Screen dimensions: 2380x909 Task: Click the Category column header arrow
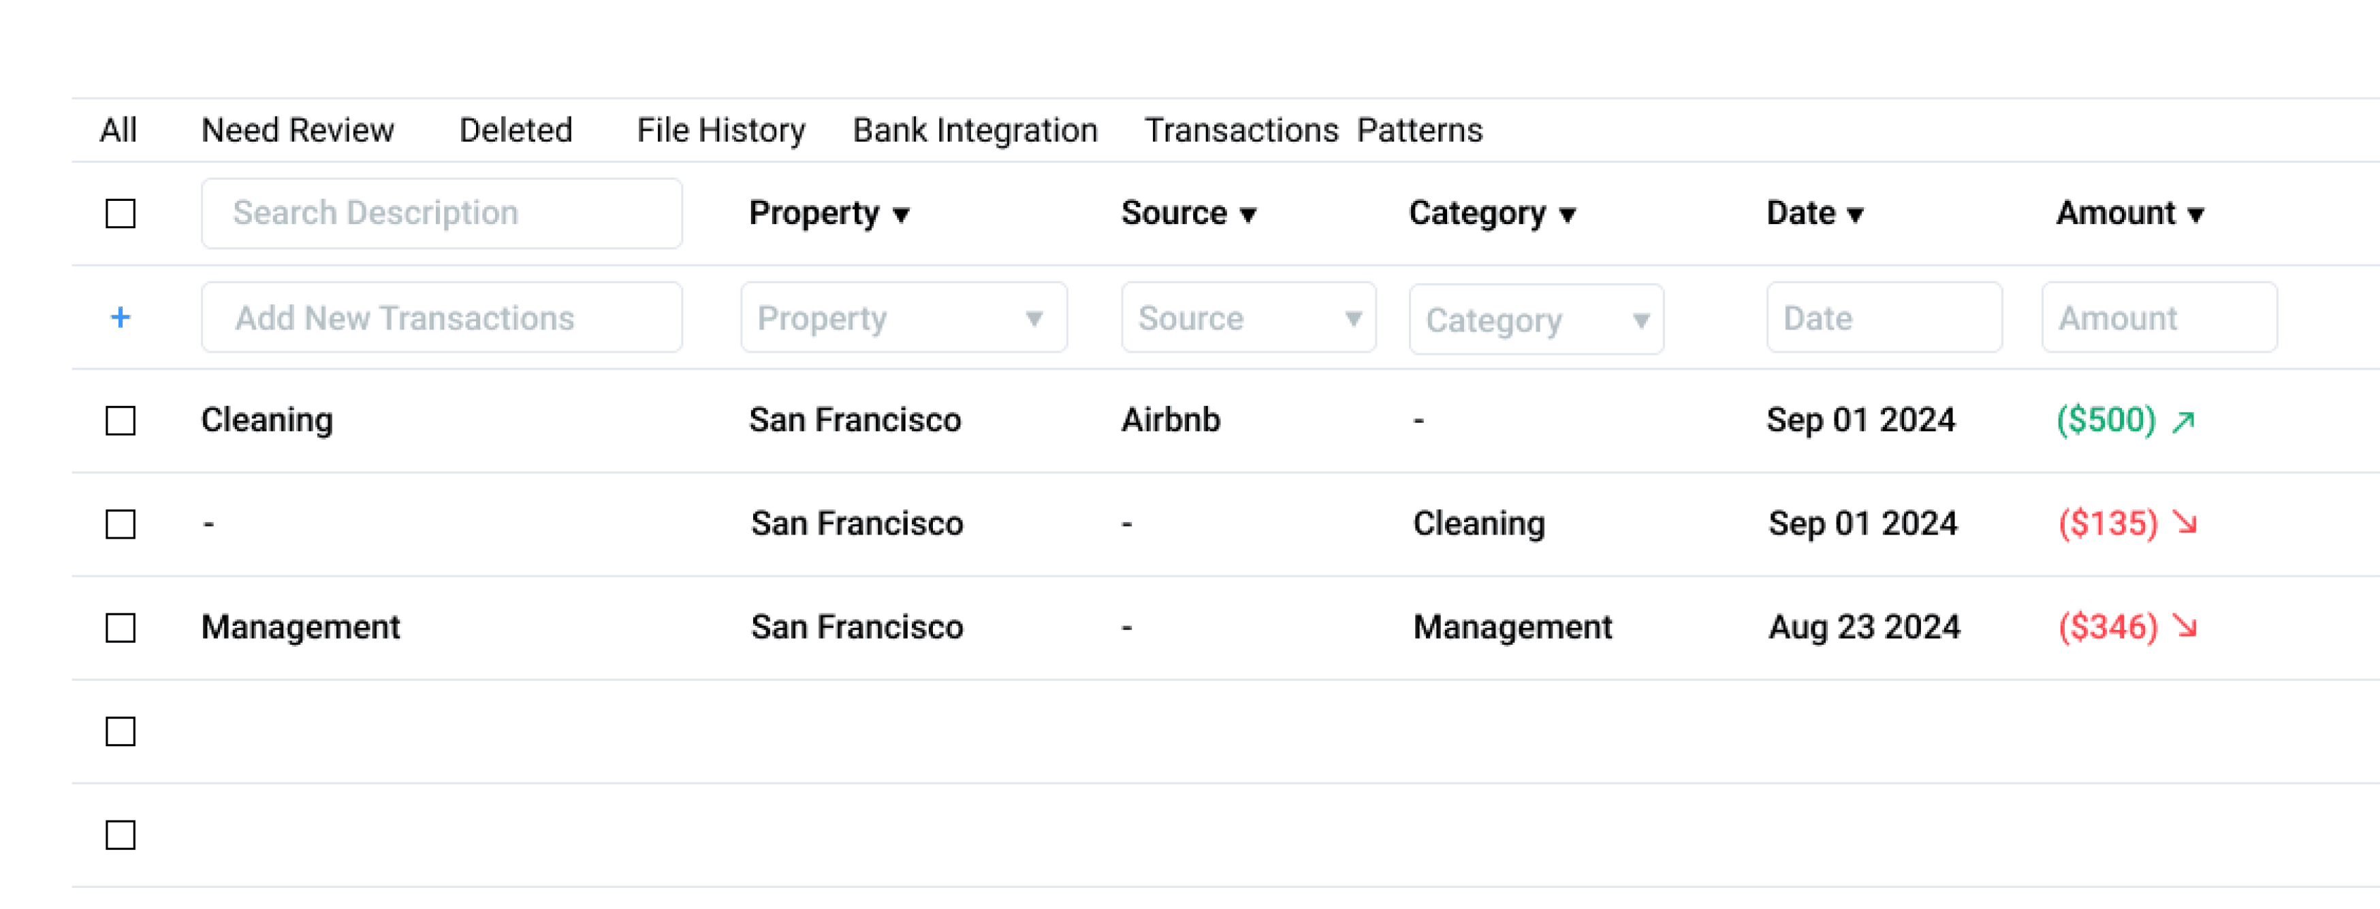tap(1567, 215)
